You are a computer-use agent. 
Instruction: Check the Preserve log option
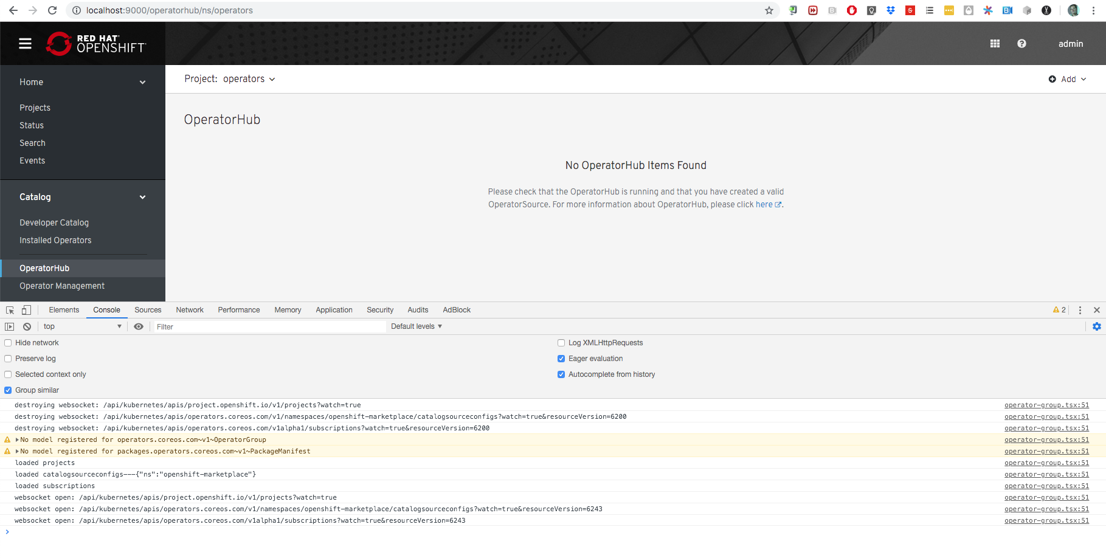pos(7,358)
